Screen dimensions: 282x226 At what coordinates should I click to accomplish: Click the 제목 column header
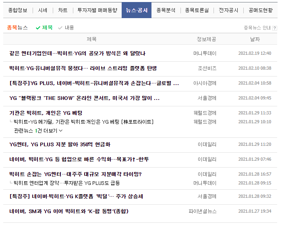91,39
